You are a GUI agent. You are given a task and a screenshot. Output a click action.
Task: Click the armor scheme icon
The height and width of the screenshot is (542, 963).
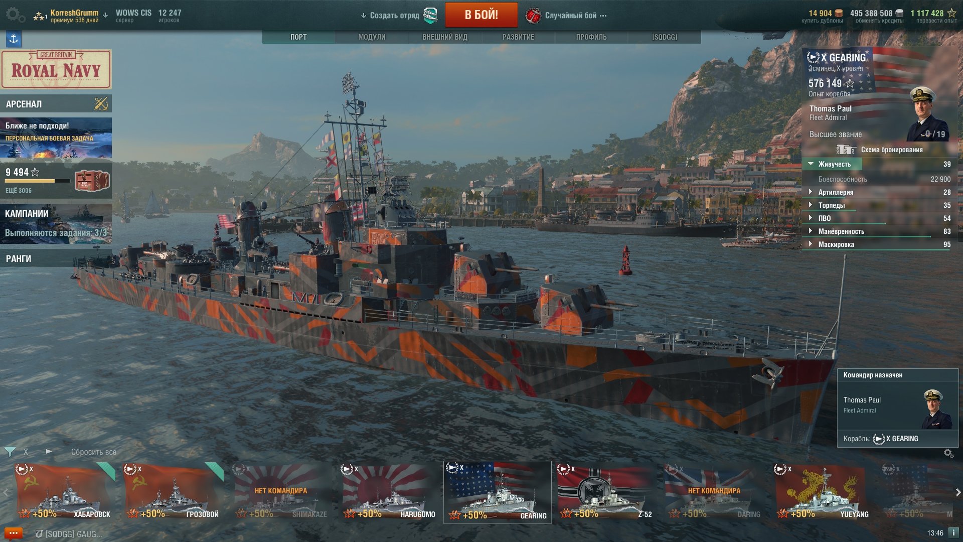pos(846,150)
